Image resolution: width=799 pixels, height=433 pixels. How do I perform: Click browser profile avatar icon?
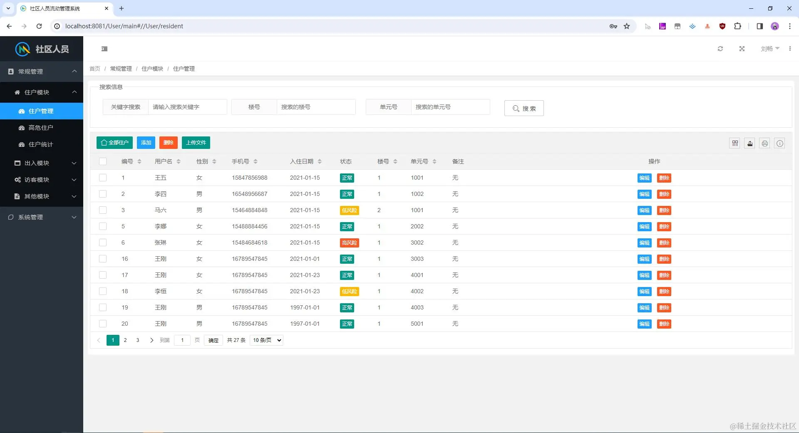click(x=775, y=26)
